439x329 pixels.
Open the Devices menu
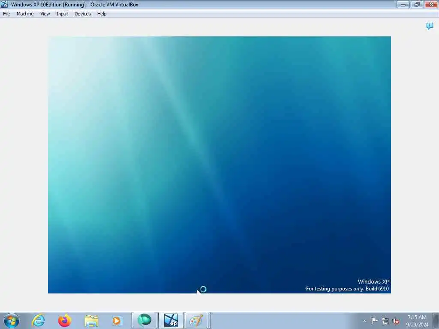(82, 14)
